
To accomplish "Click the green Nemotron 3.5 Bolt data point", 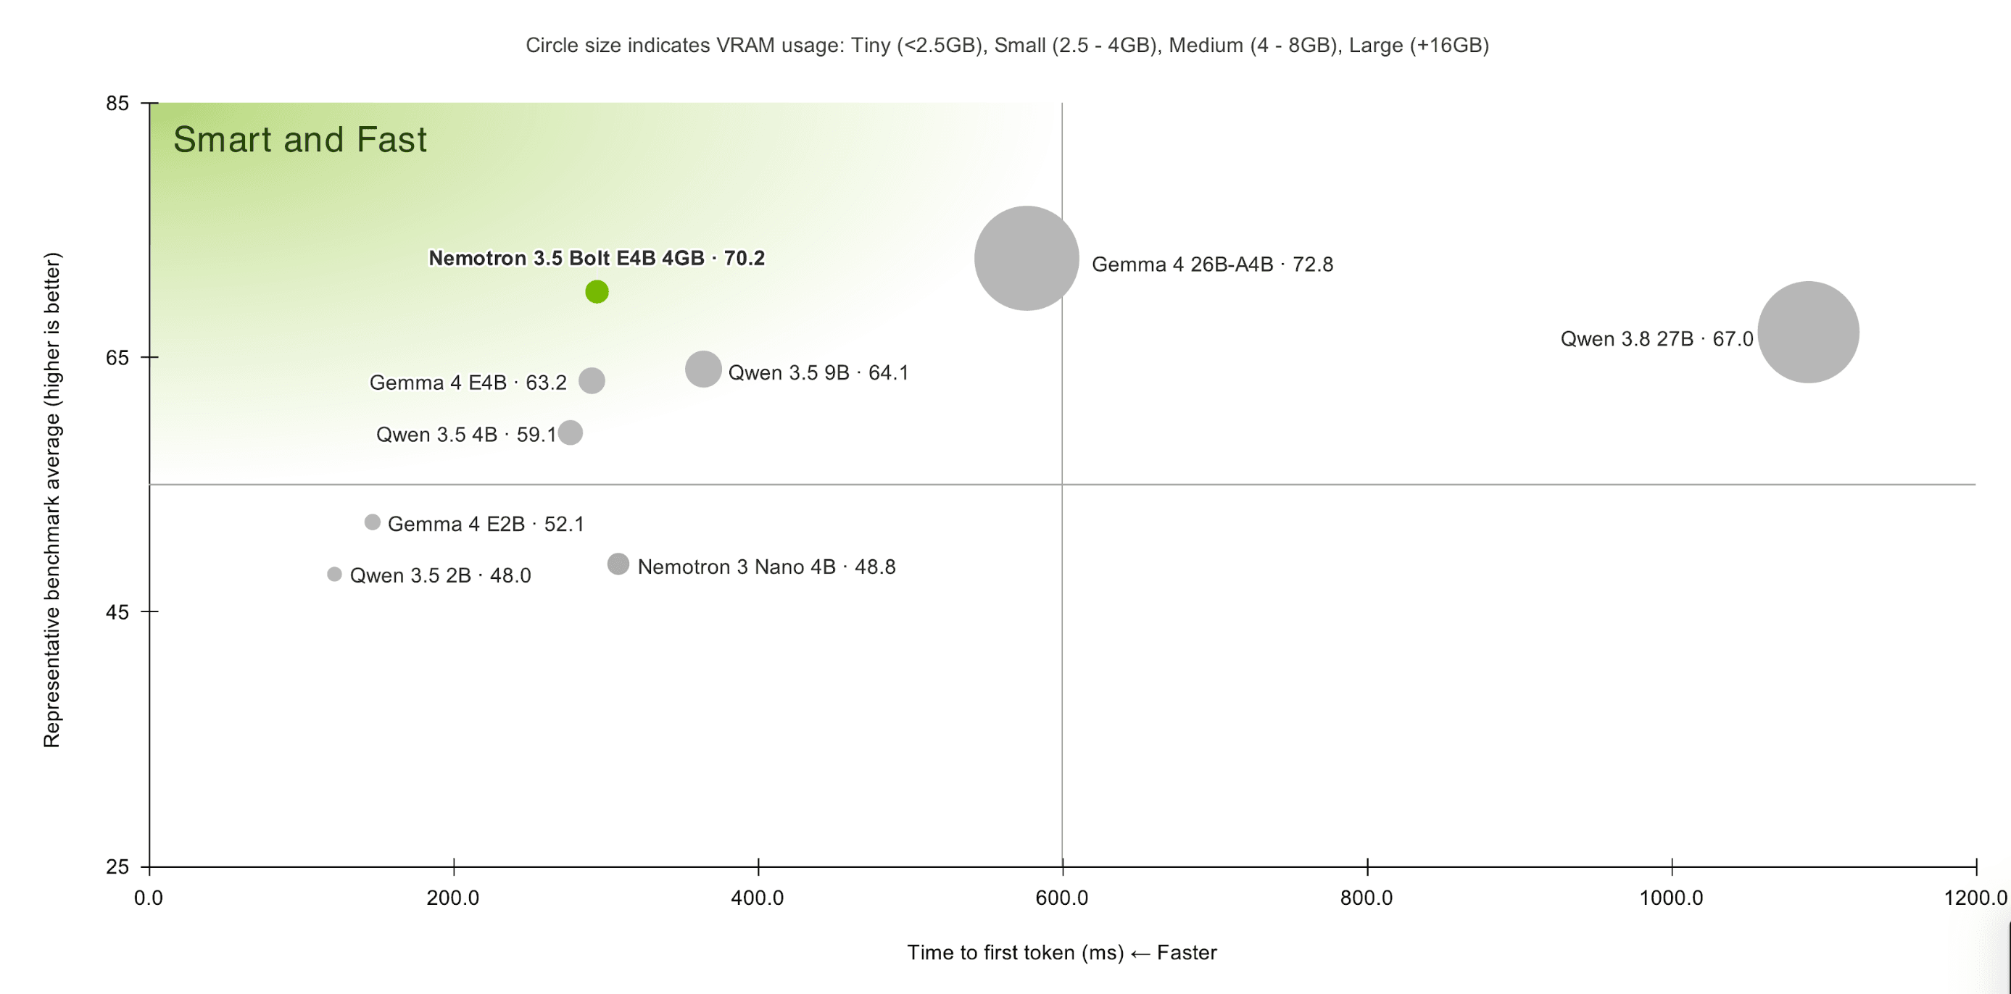I will point(597,292).
